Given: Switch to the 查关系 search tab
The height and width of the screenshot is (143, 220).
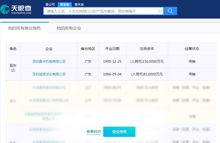Looking at the screenshot, I should click(x=79, y=5).
